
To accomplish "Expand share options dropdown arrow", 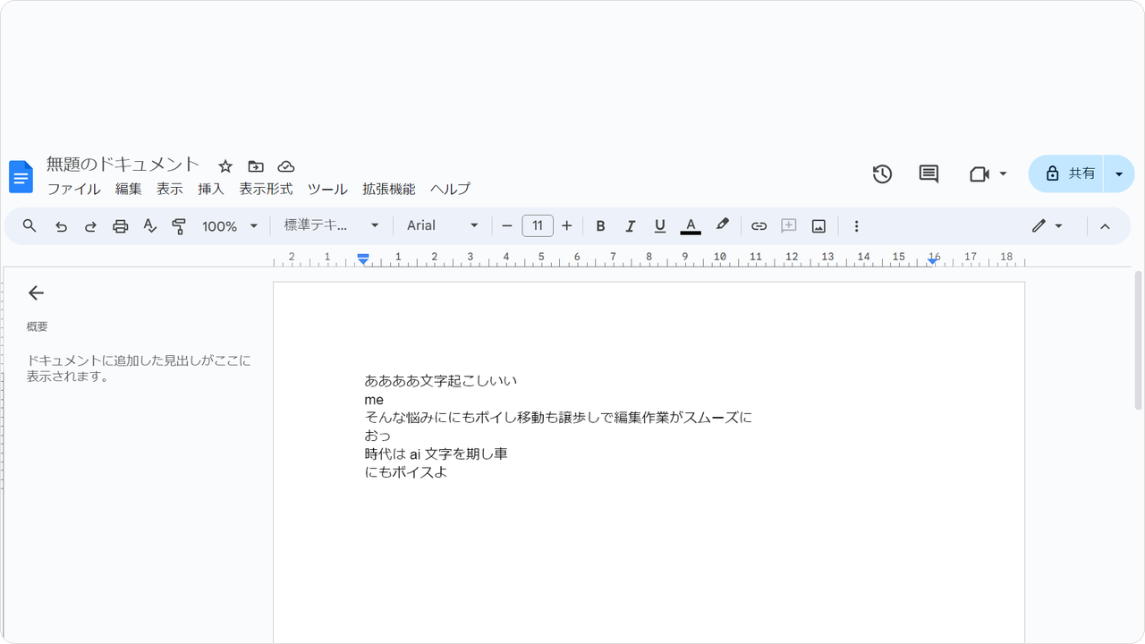I will click(x=1119, y=174).
